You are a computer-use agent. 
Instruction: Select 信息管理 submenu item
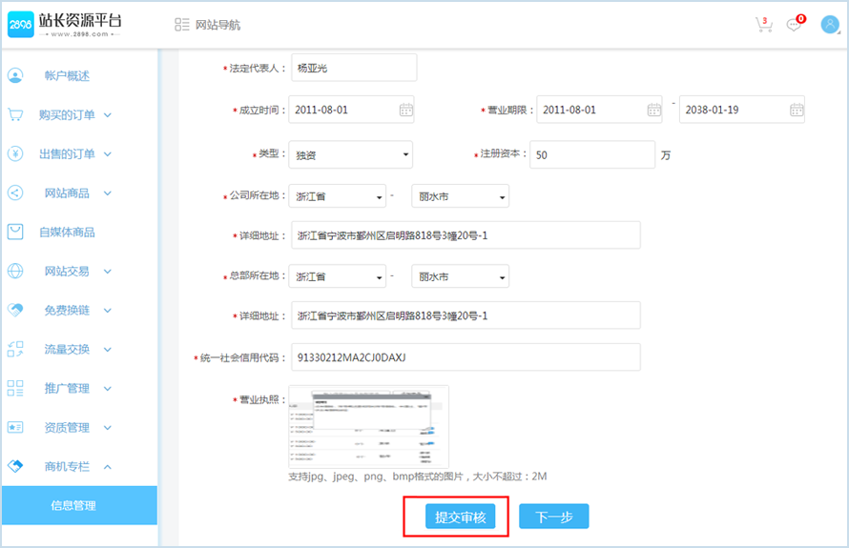point(73,505)
